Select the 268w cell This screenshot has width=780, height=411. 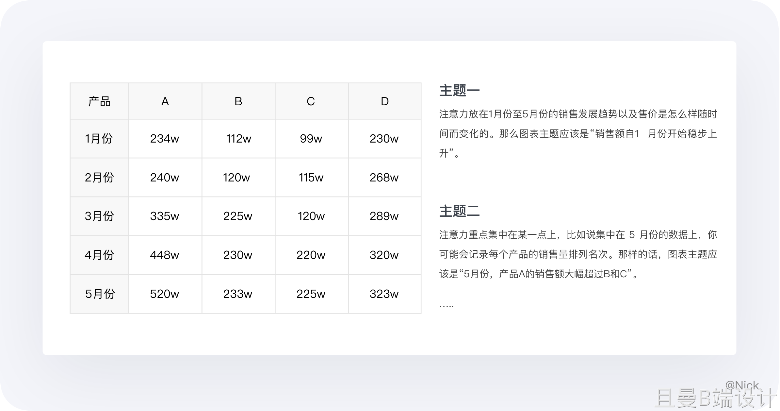[385, 178]
